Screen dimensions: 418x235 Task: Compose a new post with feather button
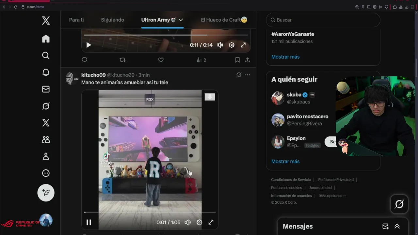click(46, 193)
